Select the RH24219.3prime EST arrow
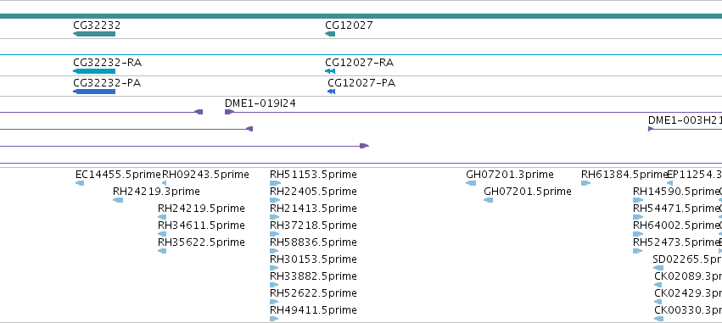The image size is (722, 323). pyautogui.click(x=118, y=200)
